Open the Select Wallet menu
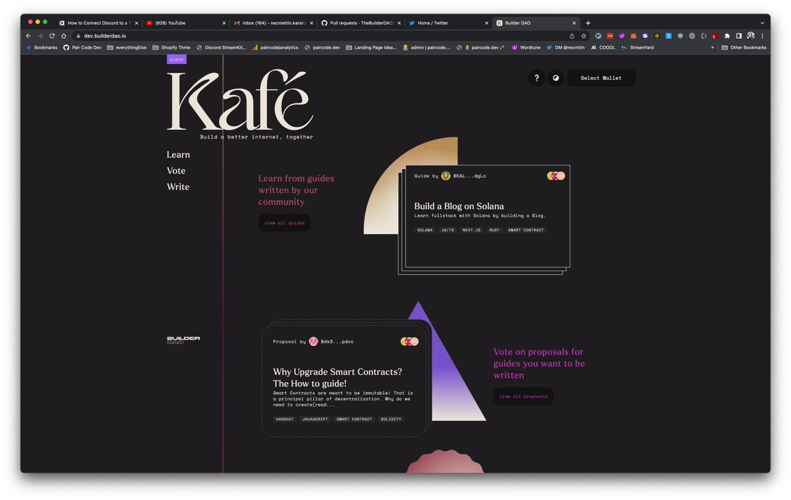 tap(601, 78)
